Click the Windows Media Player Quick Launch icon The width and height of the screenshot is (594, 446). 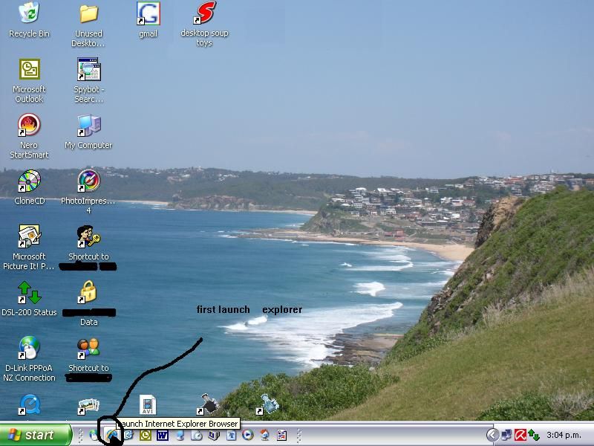click(x=248, y=435)
